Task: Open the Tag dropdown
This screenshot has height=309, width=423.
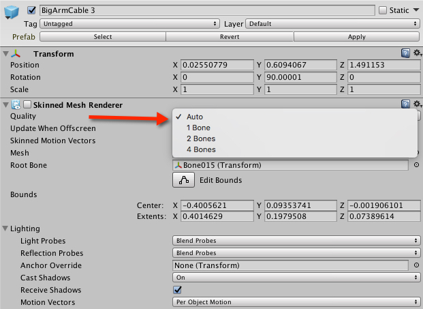Action: [129, 23]
